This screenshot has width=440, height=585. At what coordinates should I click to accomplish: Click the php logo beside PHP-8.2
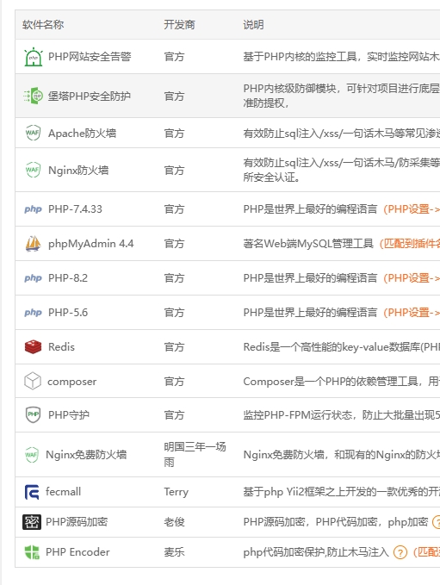point(34,278)
